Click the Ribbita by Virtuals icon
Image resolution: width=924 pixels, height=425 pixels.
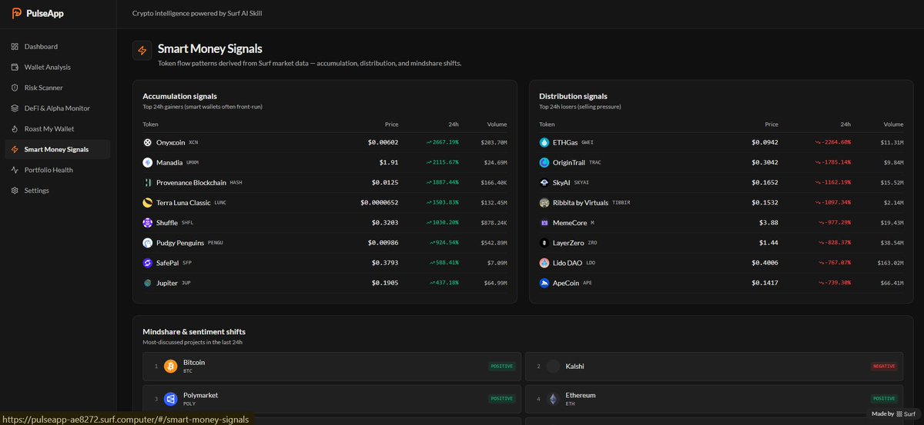[544, 202]
